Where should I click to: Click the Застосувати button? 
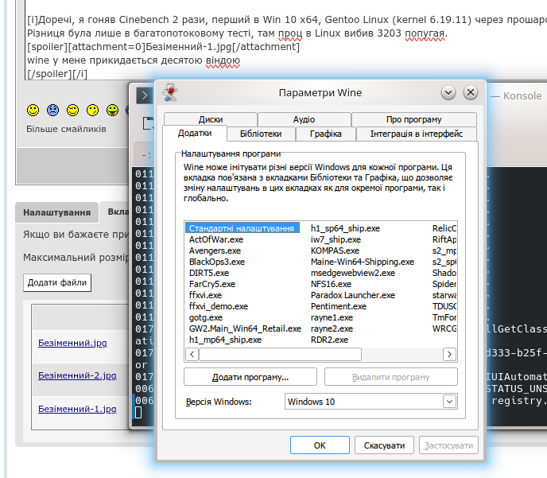(x=448, y=445)
